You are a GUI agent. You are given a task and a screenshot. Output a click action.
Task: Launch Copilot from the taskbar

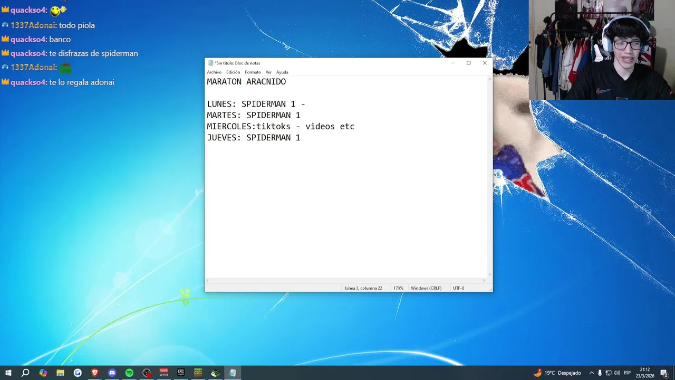point(43,373)
